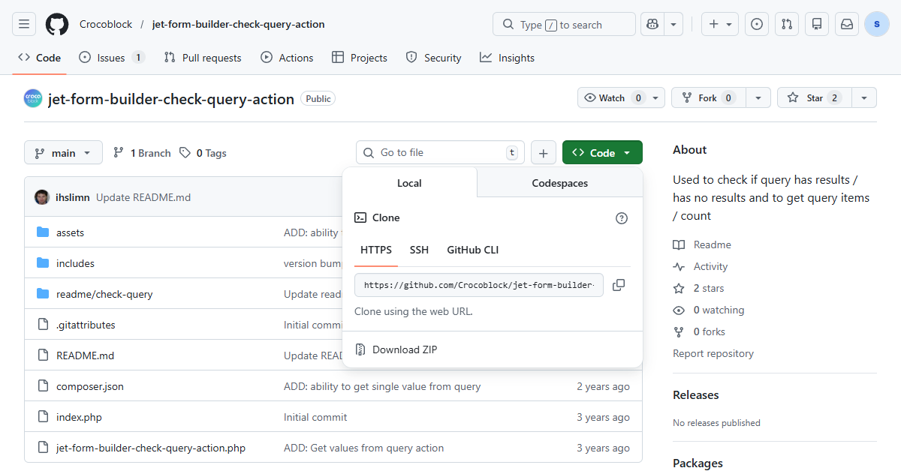Screen dimensions: 901x474
Task: Open Copilot chat icon in header
Action: click(x=653, y=24)
